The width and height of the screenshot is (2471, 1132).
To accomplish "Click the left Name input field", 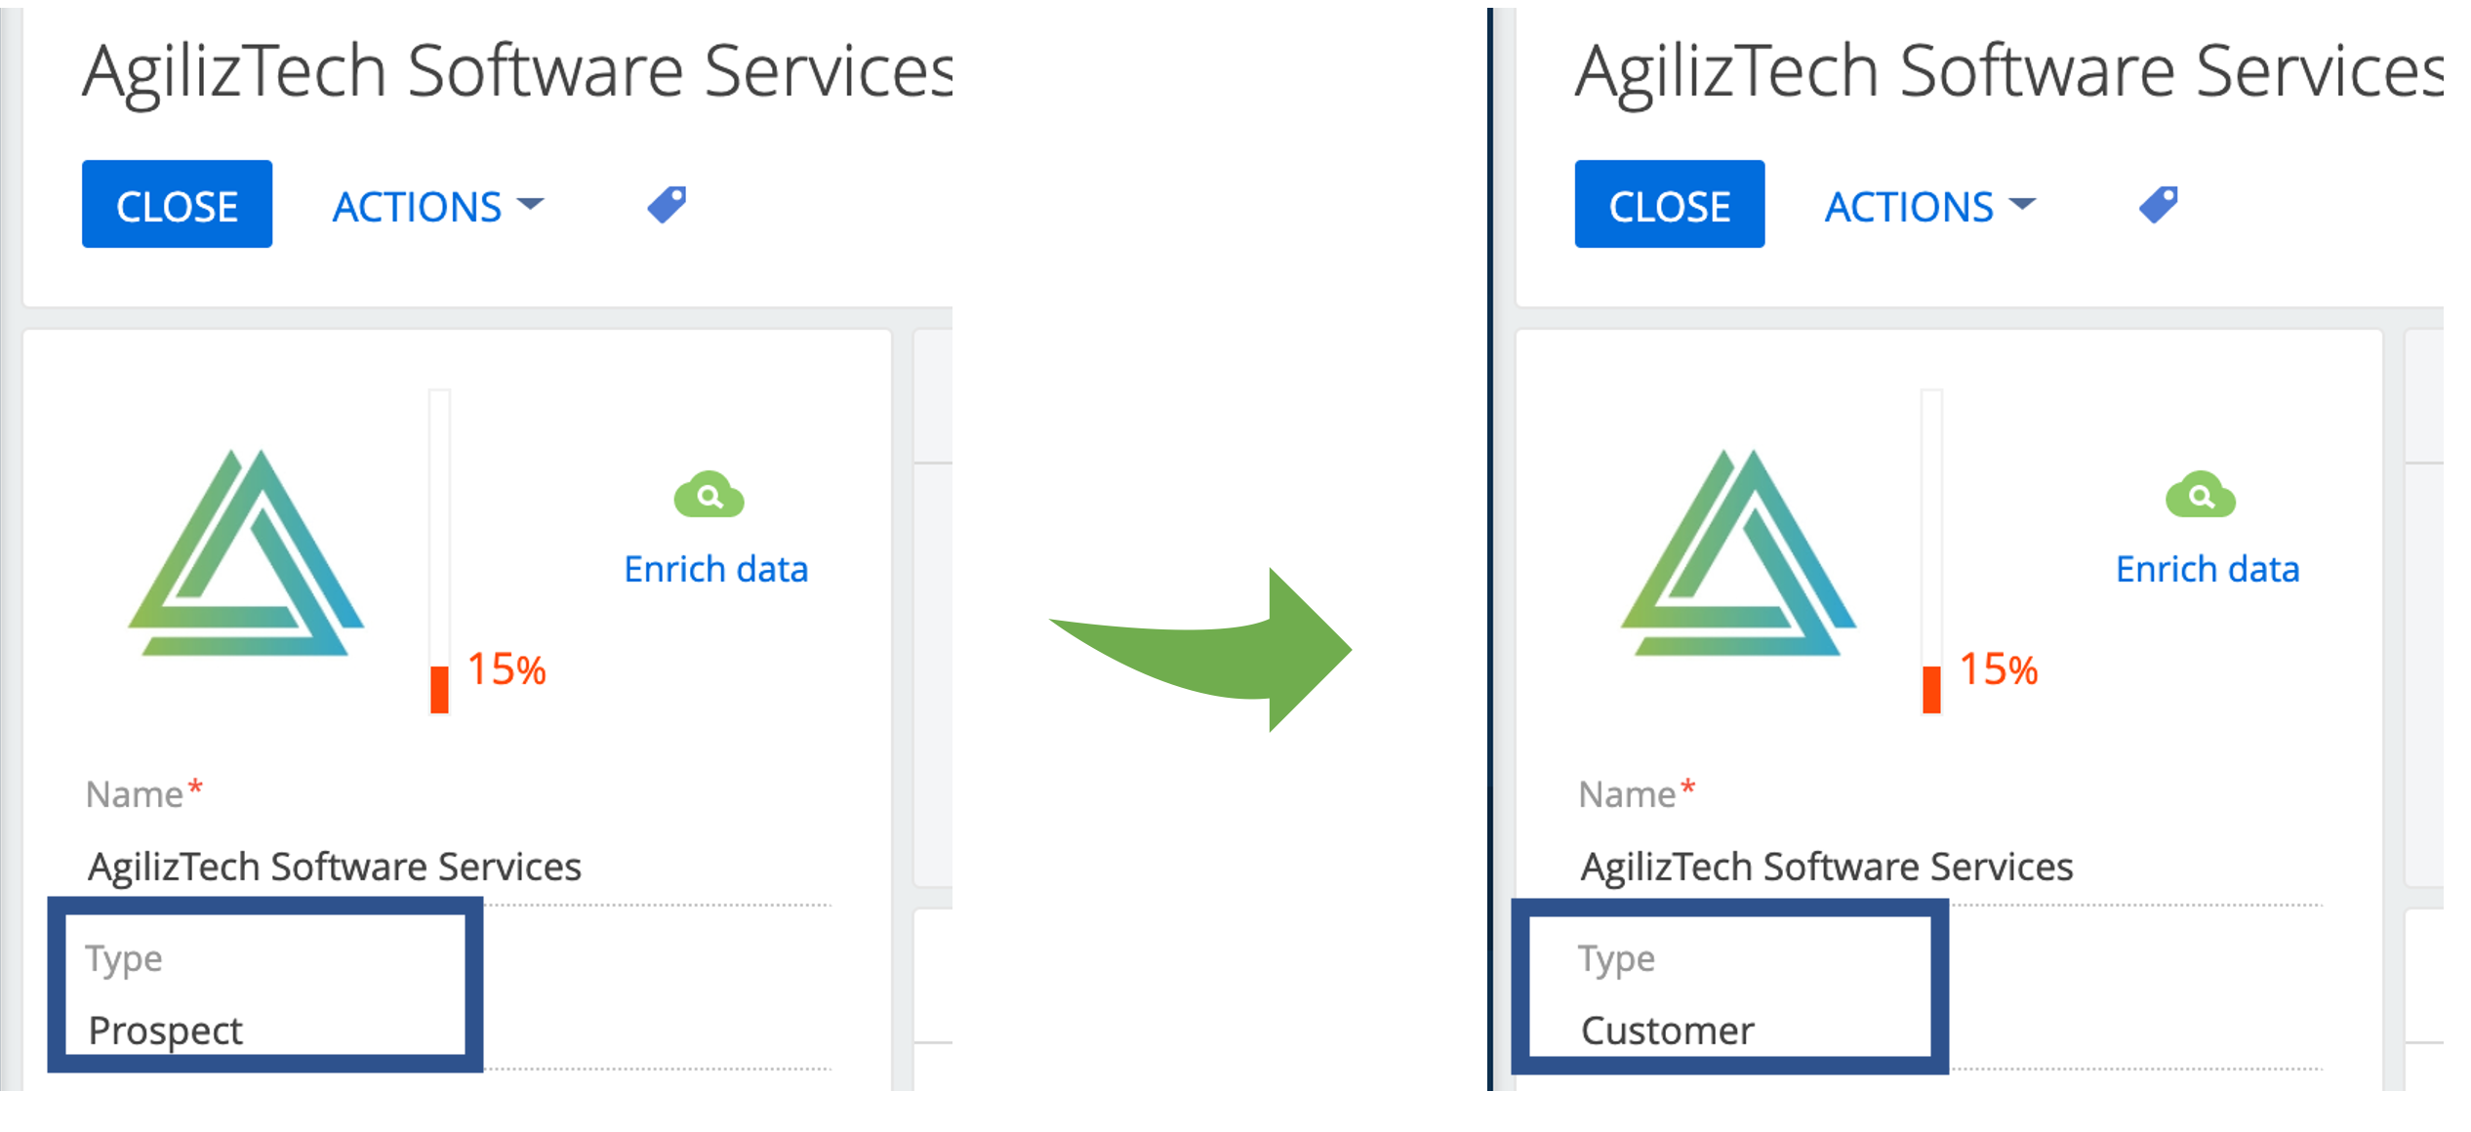I will [459, 867].
